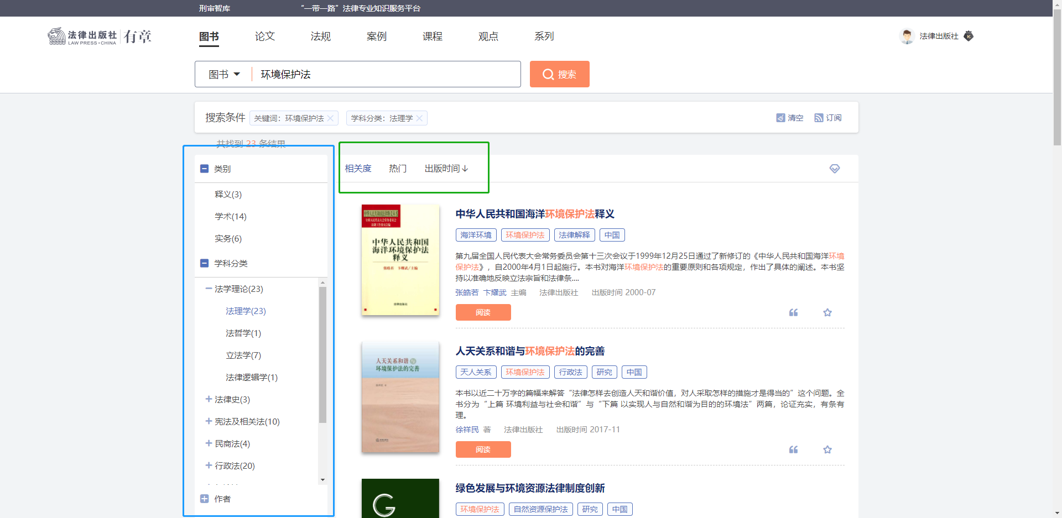This screenshot has width=1062, height=518.
Task: Click 阅读 button for the first book
Action: click(483, 312)
